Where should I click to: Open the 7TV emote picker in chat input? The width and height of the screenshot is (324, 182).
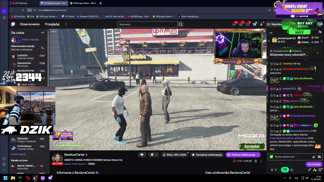tap(319, 157)
